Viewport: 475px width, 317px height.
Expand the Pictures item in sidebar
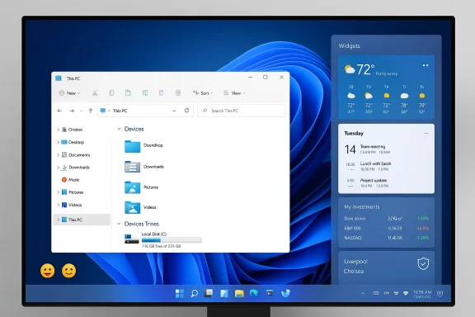59,192
